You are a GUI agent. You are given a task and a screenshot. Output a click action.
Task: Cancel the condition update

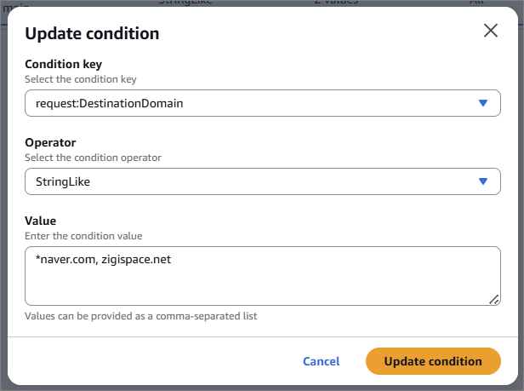pos(321,361)
